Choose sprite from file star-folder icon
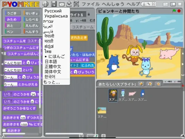The width and height of the screenshot is (185, 139). tap(150, 84)
